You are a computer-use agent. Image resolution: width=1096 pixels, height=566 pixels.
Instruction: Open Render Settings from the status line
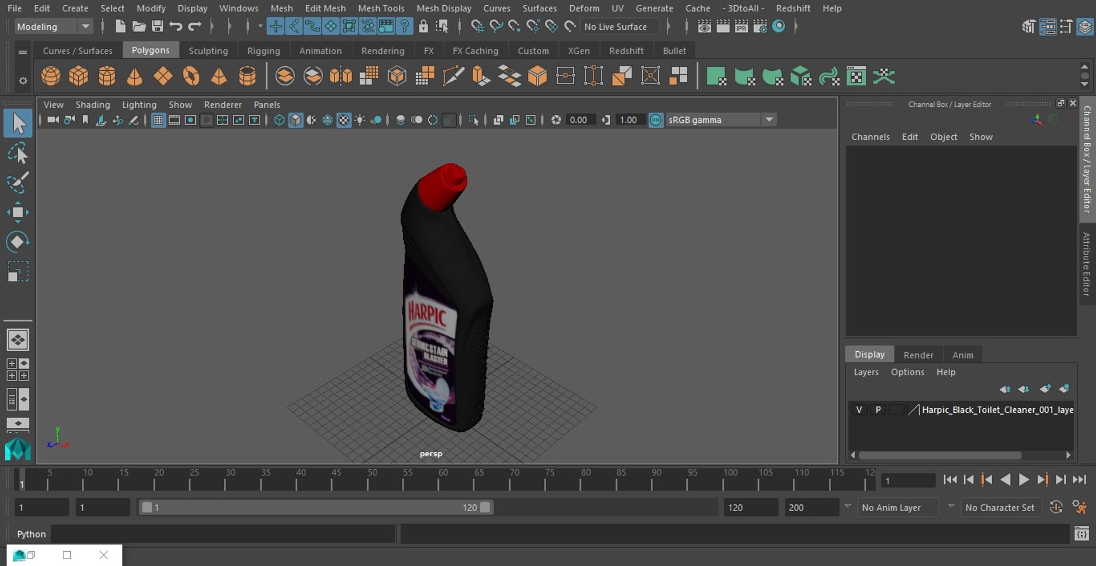pyautogui.click(x=760, y=26)
